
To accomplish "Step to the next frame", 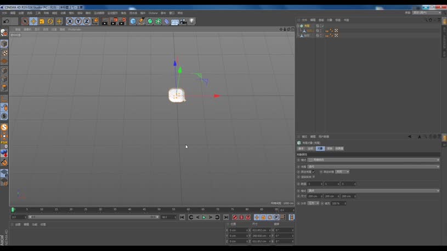I will pos(211,217).
